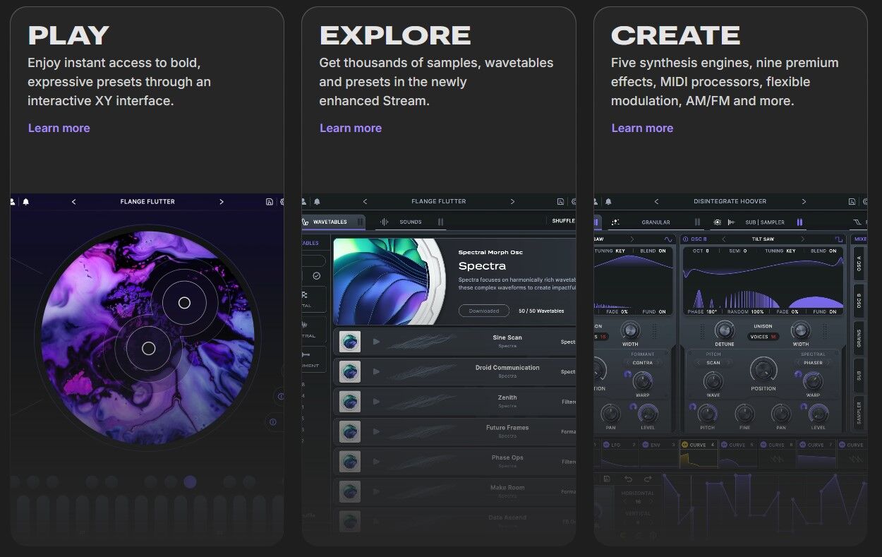The height and width of the screenshot is (557, 882).
Task: Toggle the GRANULAR engine enable bars
Action: pyautogui.click(x=697, y=222)
